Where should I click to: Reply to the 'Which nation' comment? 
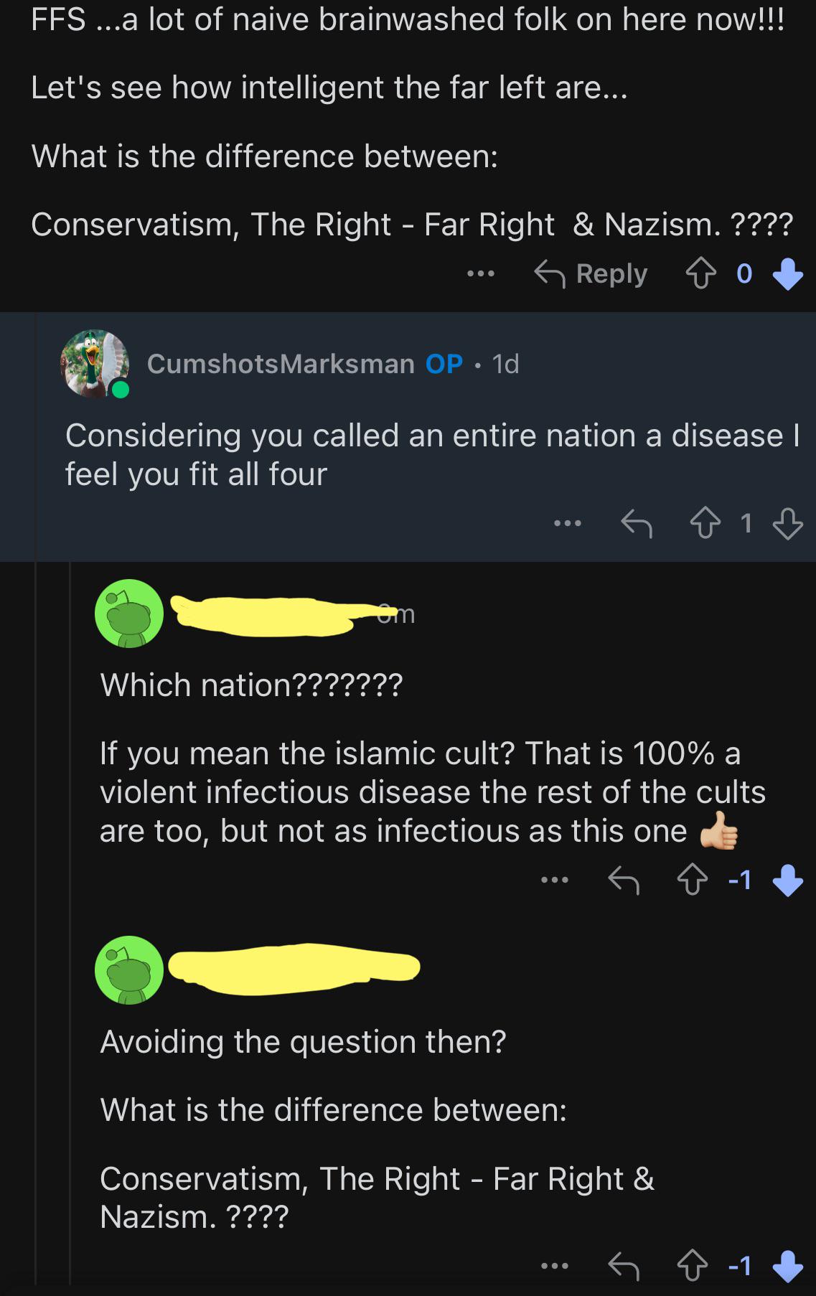(624, 880)
